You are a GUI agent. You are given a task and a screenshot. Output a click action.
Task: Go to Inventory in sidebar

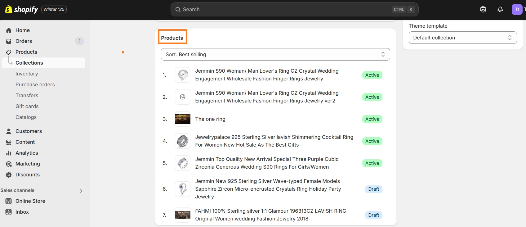(27, 74)
